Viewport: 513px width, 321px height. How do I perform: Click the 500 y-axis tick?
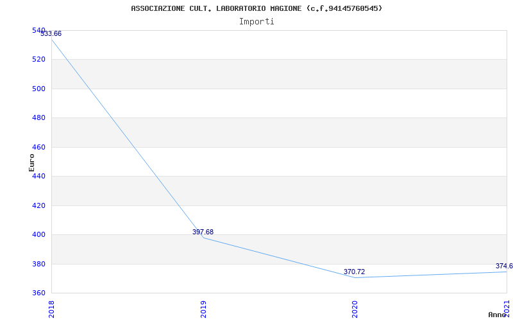pyautogui.click(x=38, y=89)
